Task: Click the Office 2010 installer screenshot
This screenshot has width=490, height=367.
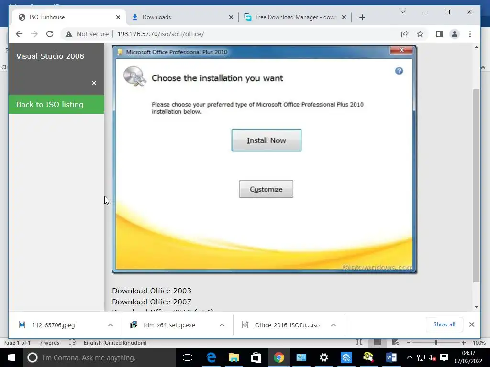Action: [x=264, y=159]
